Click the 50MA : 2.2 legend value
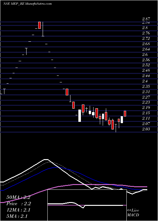Image resolution: width=158 pixels, height=221 pixels. [18, 197]
